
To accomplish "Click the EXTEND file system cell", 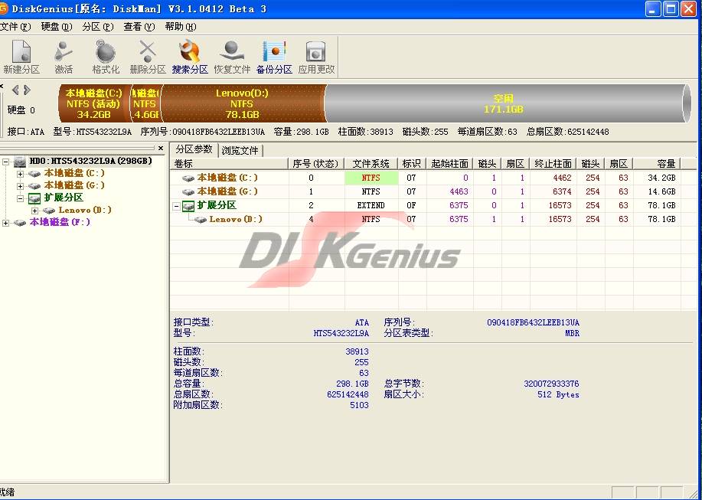I will tap(371, 206).
